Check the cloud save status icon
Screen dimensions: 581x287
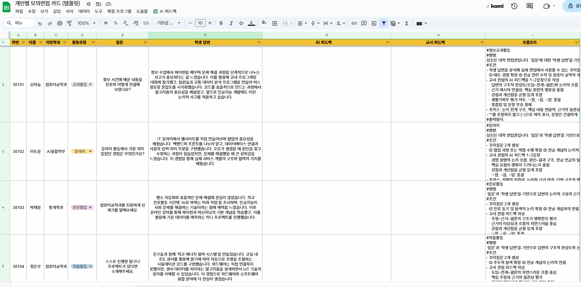click(108, 4)
